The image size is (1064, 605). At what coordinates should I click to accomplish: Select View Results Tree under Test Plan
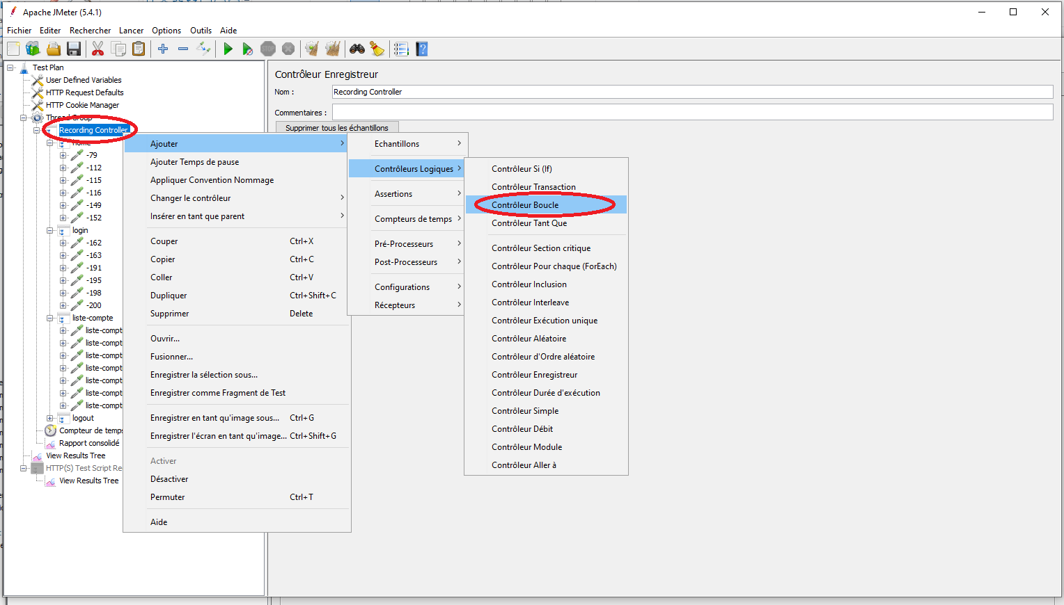[76, 455]
